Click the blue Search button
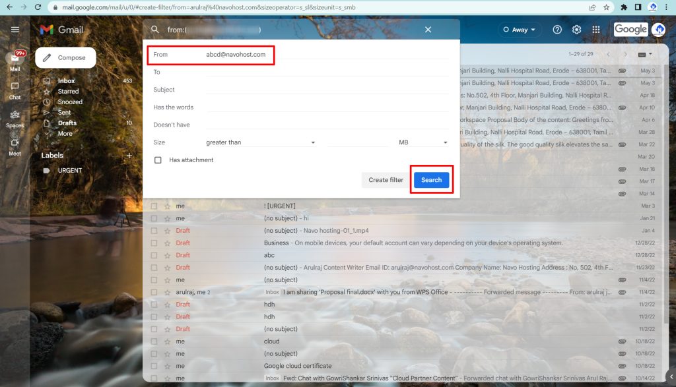The image size is (676, 387). click(x=431, y=180)
